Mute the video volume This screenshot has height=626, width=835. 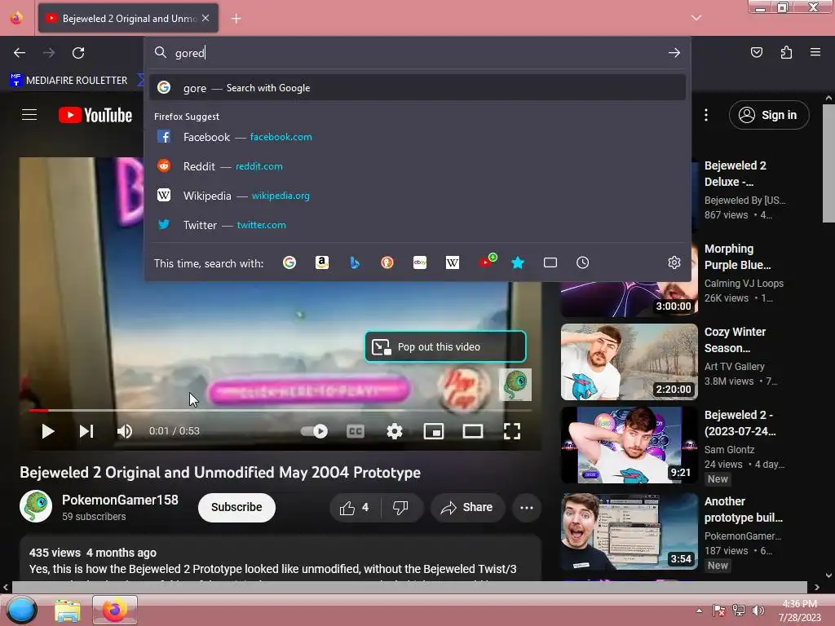(125, 431)
